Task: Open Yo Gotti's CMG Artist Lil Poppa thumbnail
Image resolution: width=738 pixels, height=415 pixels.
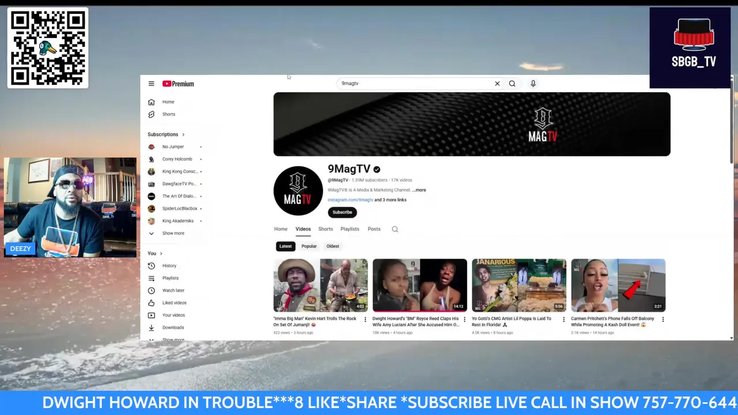Action: tap(519, 285)
